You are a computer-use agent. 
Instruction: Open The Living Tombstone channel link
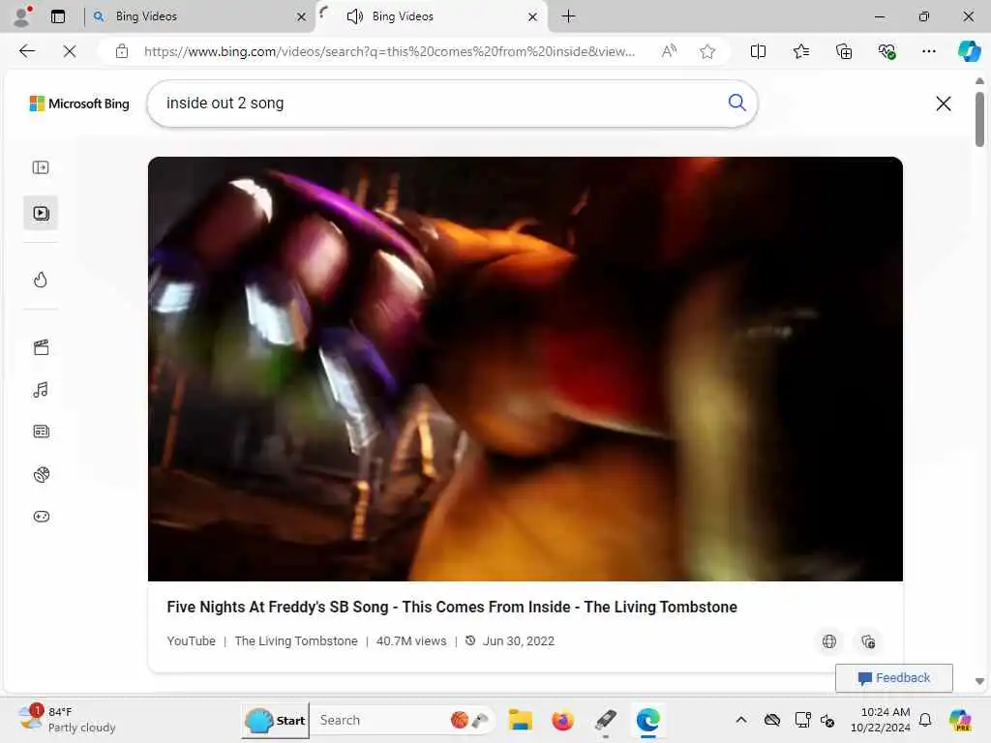point(296,640)
